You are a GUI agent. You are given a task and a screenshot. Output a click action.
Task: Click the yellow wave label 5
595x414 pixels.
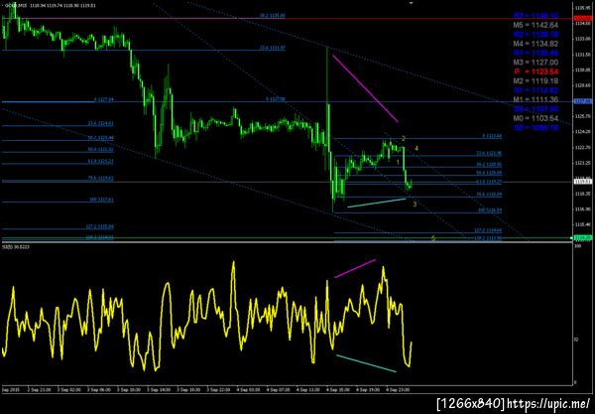433,238
